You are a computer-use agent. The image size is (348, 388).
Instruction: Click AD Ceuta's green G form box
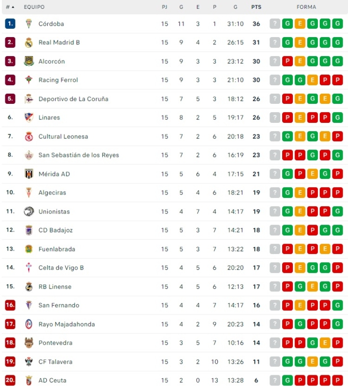point(288,380)
